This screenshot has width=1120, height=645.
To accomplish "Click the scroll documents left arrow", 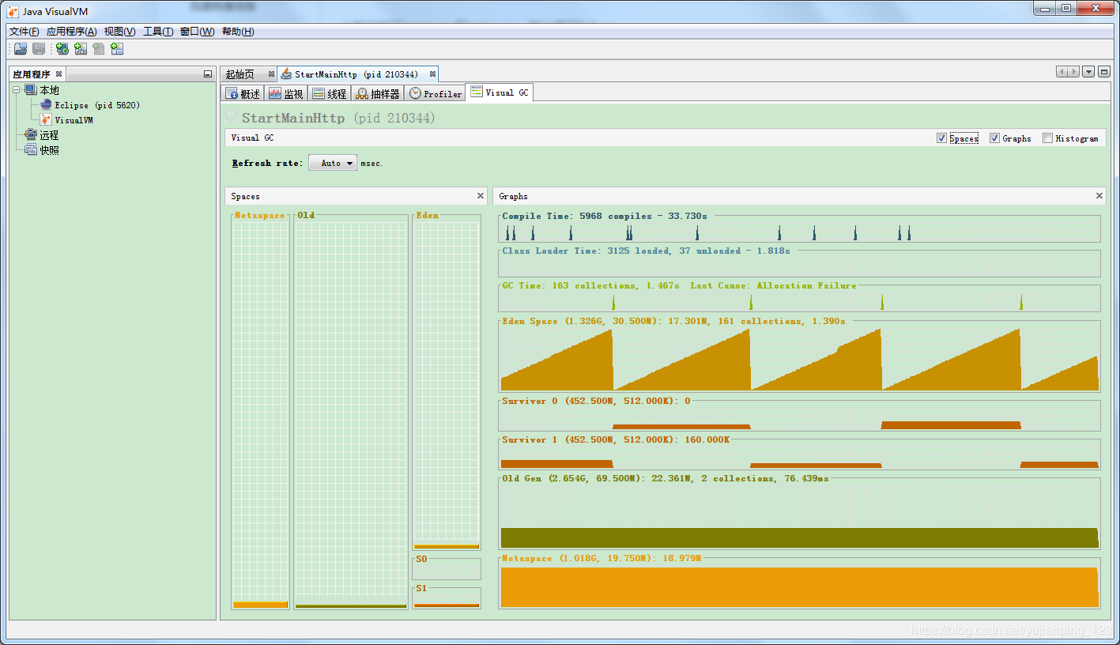I will [x=1062, y=72].
